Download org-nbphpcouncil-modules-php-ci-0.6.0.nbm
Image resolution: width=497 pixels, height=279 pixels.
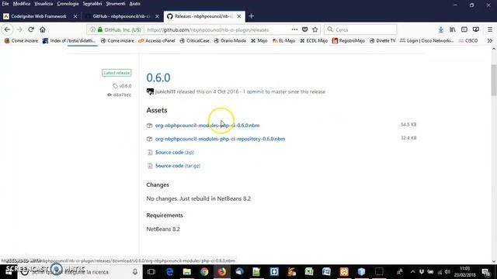(x=207, y=126)
